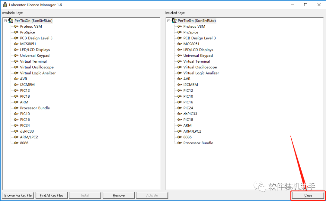Click the key icon for Proteus VSM in Available Keys

[x=16, y=27]
